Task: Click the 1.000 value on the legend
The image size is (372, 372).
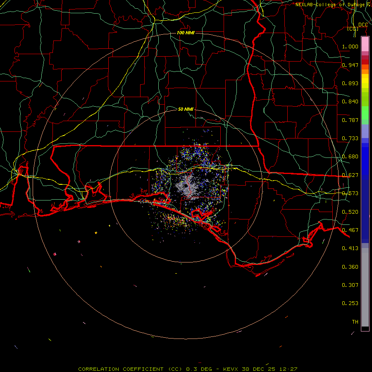Action: 350,47
